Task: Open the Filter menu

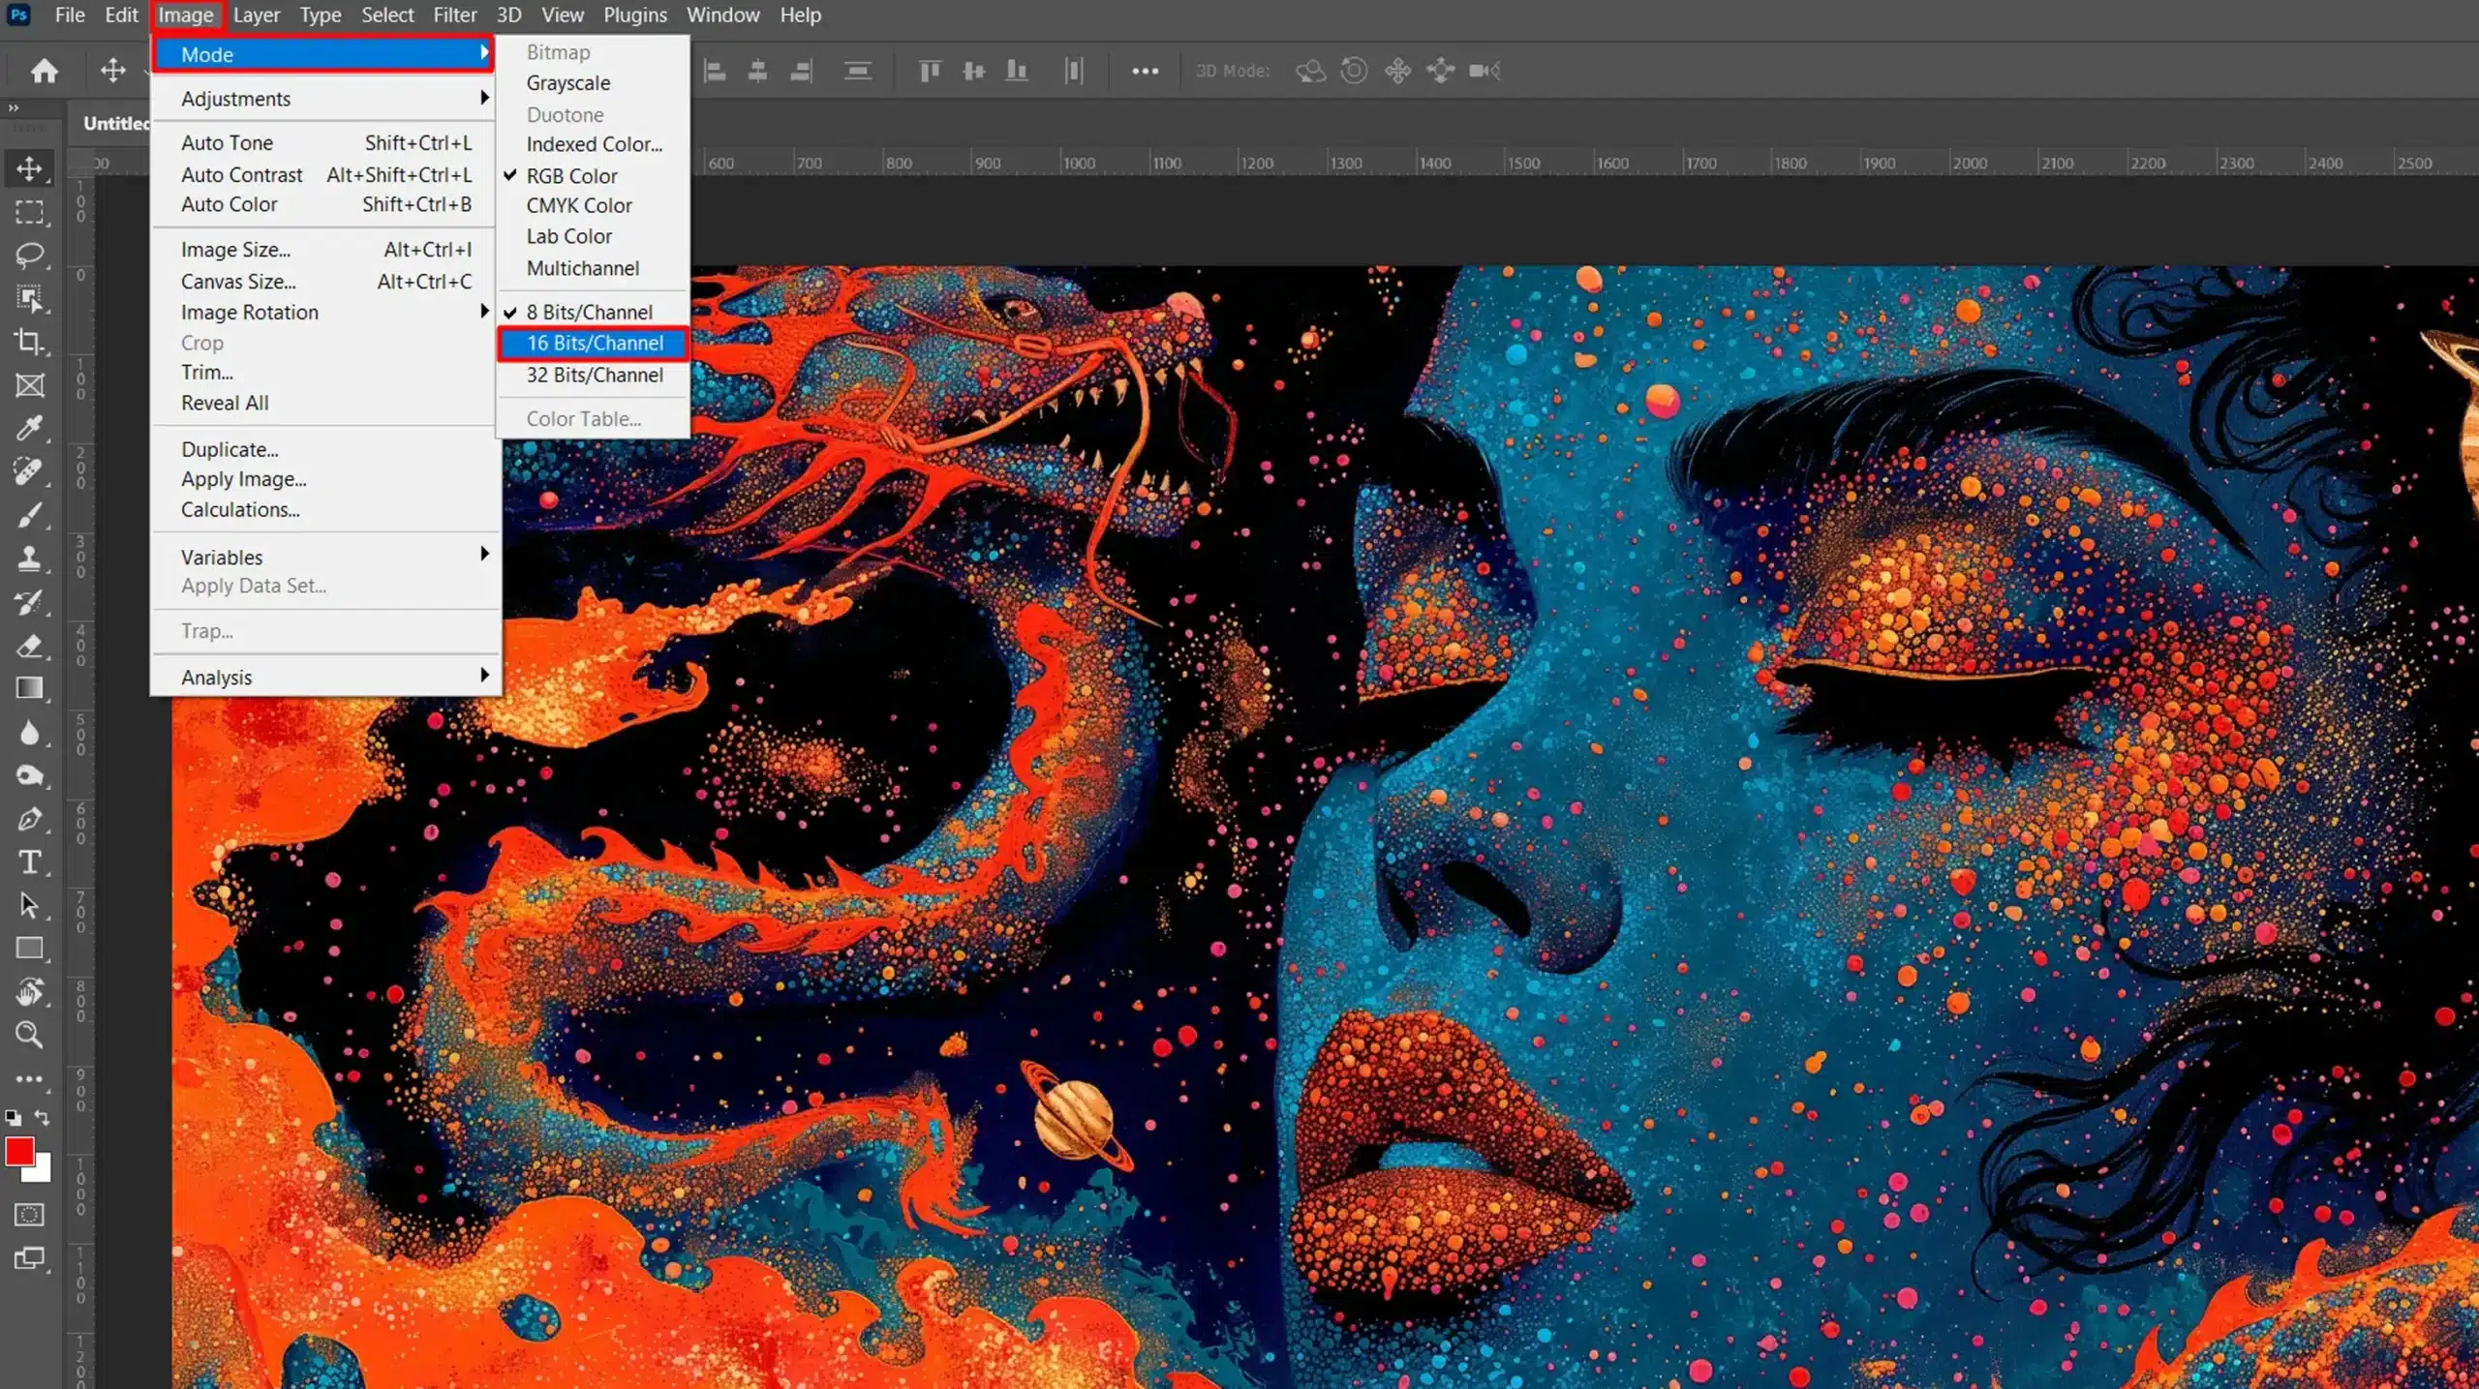Action: click(x=454, y=15)
